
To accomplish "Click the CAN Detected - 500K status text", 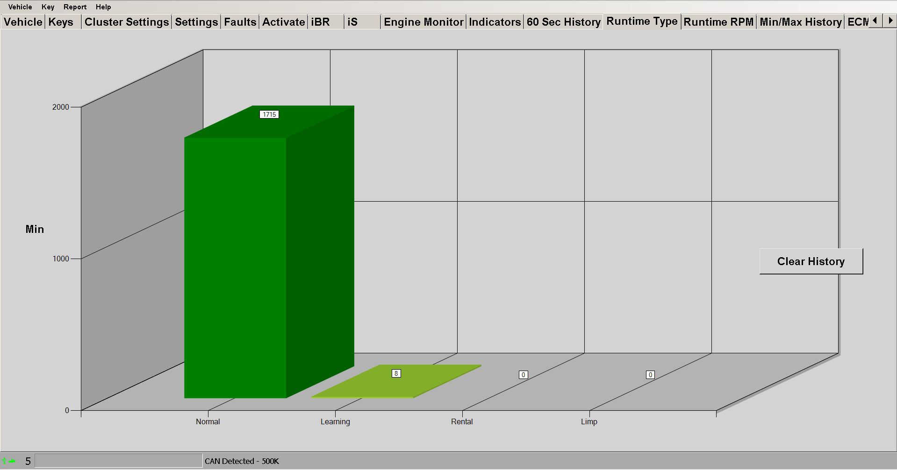I will tap(242, 461).
